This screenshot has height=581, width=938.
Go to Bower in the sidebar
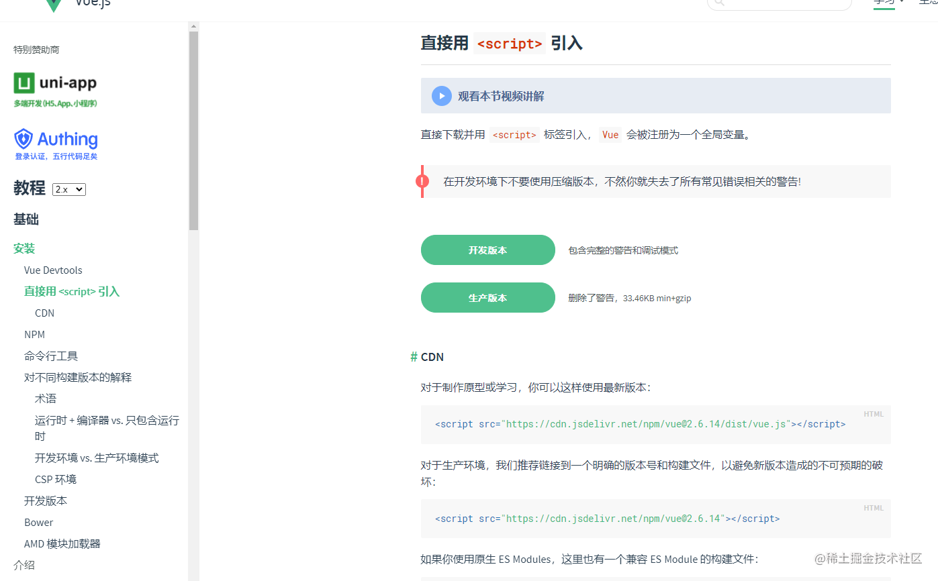point(38,522)
